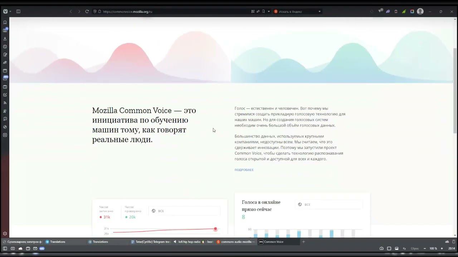The image size is (458, 257).
Task: Open the Calendar panel
Action: pos(5,87)
